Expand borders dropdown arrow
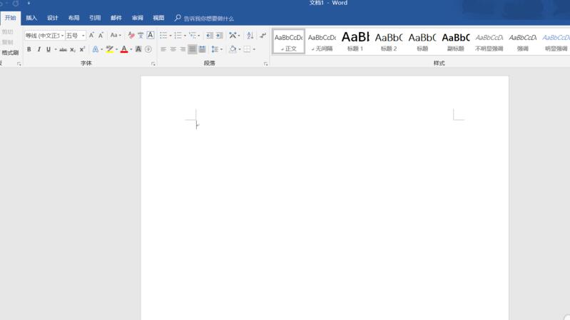Viewport: 570px width, 320px height. pos(254,49)
